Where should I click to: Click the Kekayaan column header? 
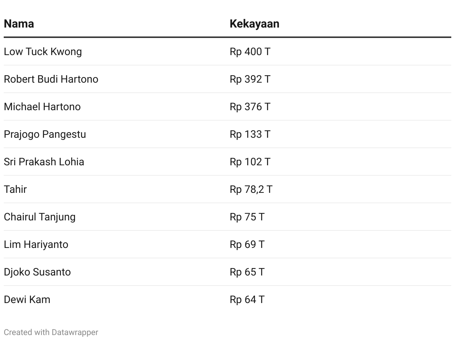pos(254,23)
